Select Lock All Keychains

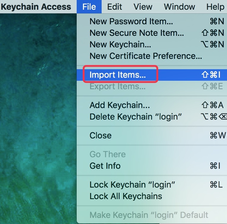[x=126, y=196]
